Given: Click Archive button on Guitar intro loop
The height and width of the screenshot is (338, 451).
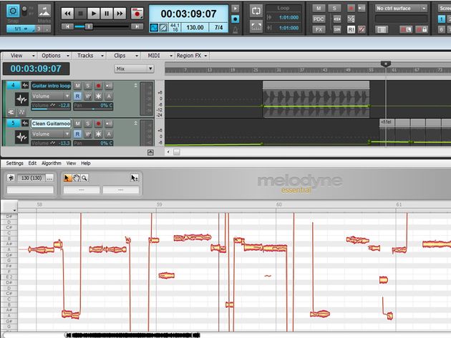Looking at the screenshot, I should [x=109, y=96].
